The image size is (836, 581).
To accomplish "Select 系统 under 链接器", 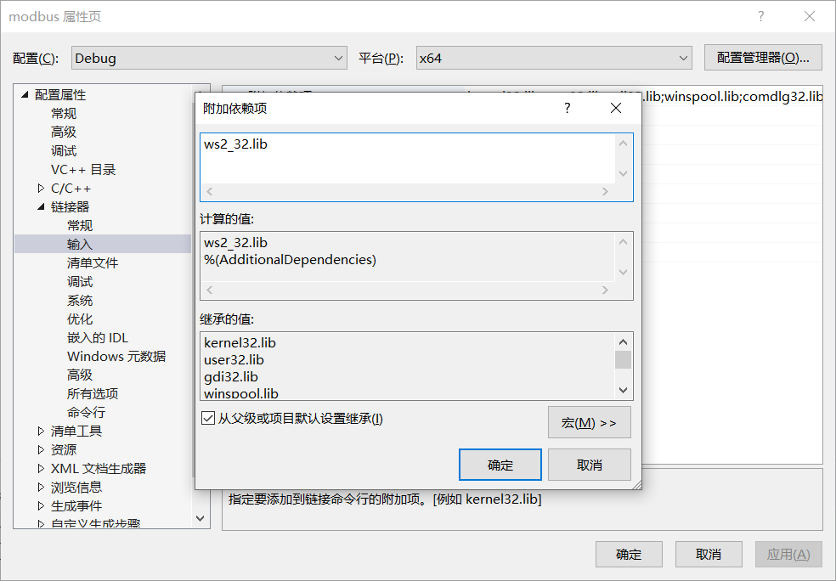I will click(x=80, y=300).
